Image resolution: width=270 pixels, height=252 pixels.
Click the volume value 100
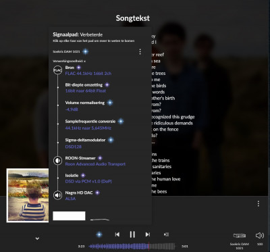click(x=260, y=244)
